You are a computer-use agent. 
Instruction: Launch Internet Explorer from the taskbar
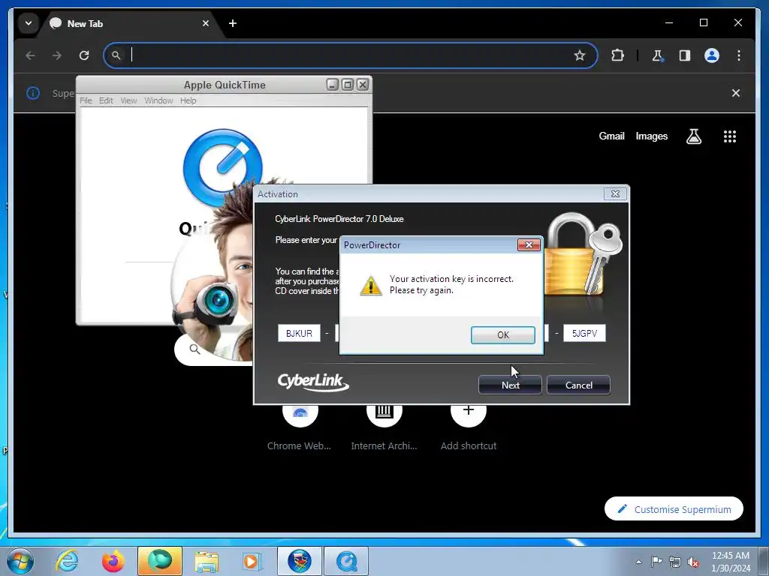pyautogui.click(x=67, y=561)
